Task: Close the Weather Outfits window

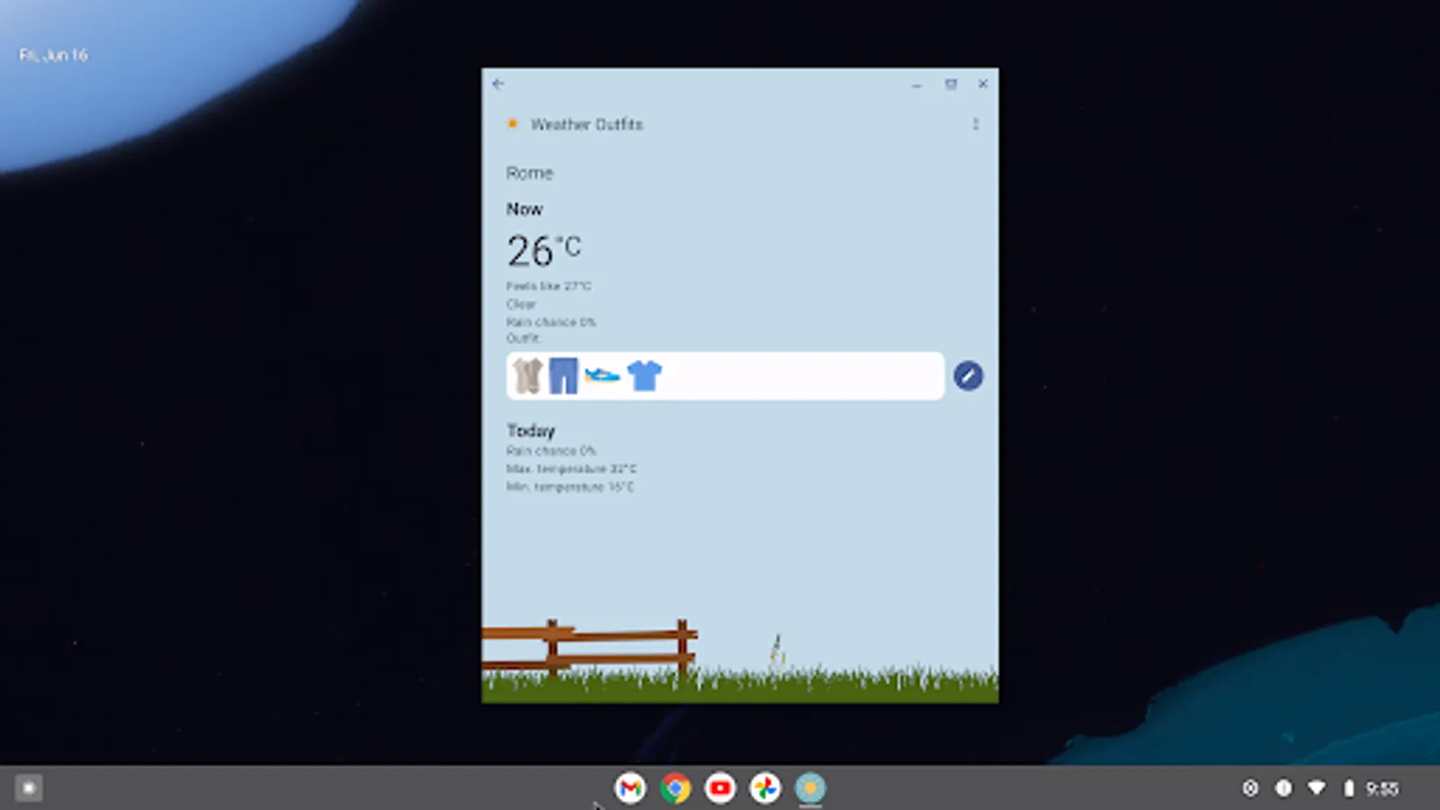Action: click(x=983, y=84)
